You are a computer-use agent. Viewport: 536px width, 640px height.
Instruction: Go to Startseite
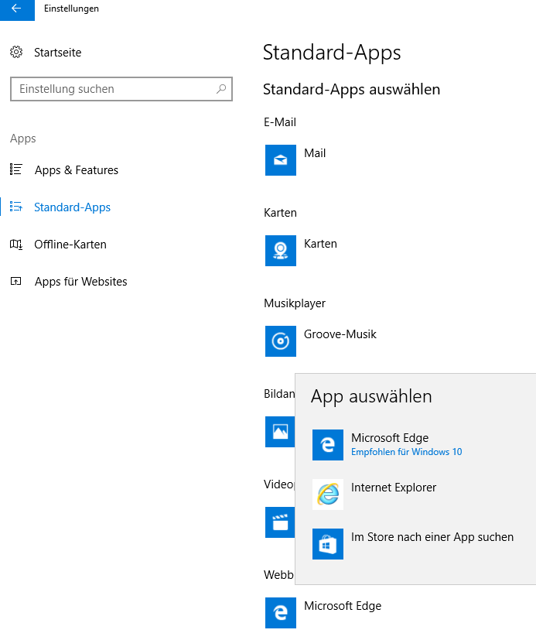click(57, 53)
